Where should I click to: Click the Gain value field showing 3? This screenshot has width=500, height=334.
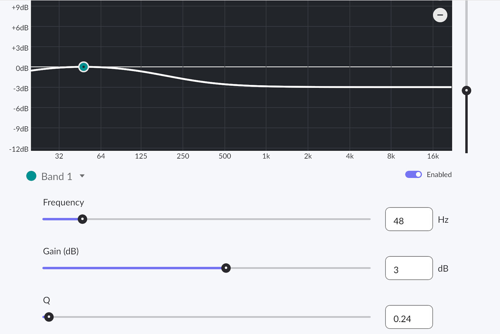pos(409,268)
